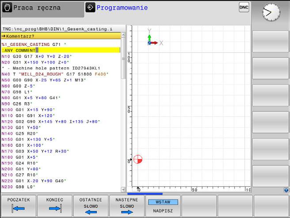This screenshot has height=218, width=290.
Task: Select block N150 G01 X+130 Y+5
Action: click(28, 139)
